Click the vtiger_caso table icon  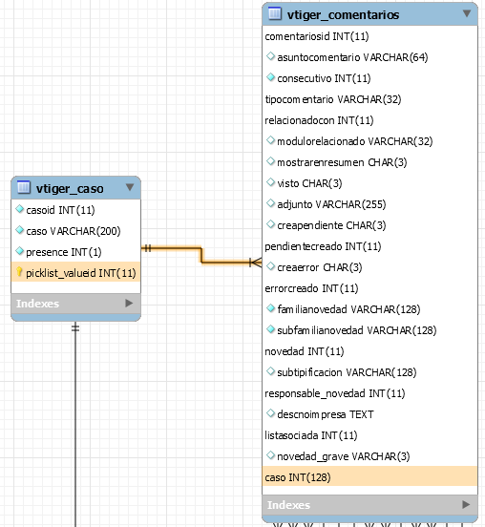click(x=24, y=187)
